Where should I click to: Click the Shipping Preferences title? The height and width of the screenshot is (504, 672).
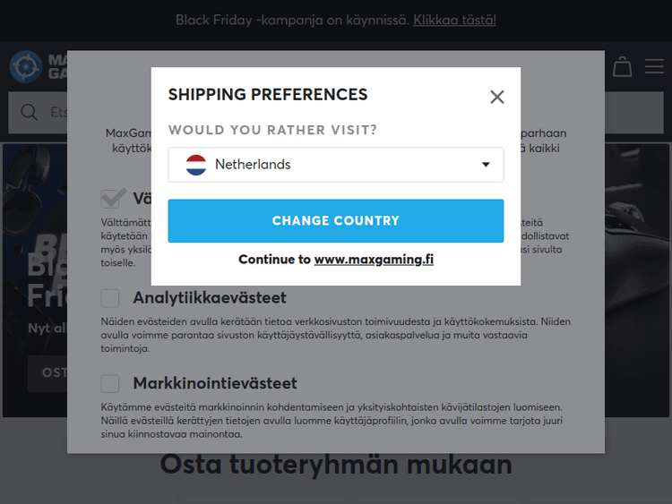(268, 95)
